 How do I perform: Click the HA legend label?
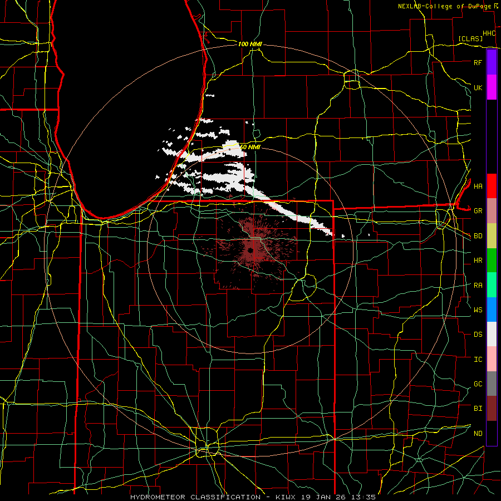[478, 186]
